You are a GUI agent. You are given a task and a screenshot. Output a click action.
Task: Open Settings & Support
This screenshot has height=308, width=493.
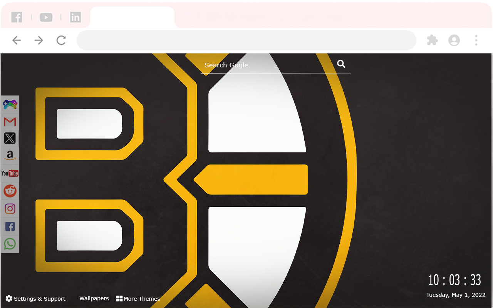click(x=35, y=298)
